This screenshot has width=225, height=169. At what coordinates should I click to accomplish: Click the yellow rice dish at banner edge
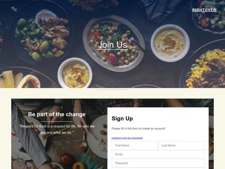click(x=205, y=68)
